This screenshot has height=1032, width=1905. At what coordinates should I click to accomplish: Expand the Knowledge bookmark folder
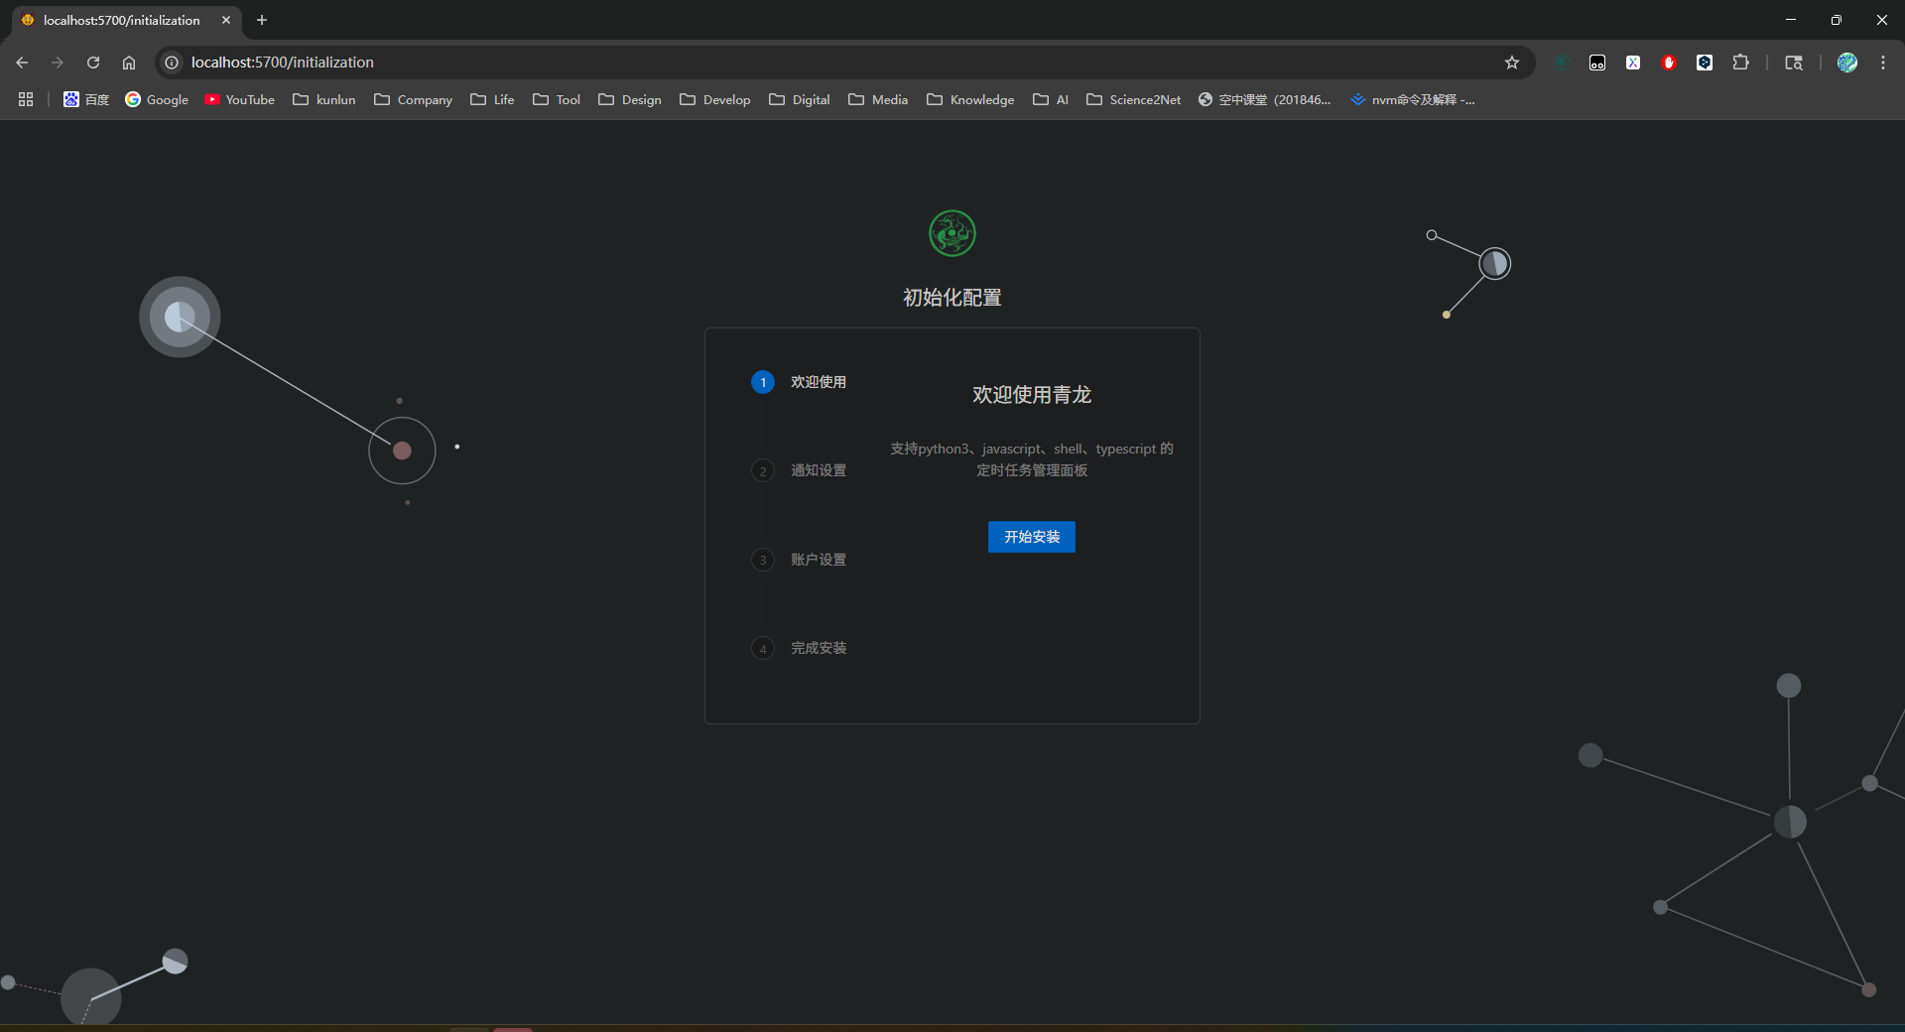(970, 99)
